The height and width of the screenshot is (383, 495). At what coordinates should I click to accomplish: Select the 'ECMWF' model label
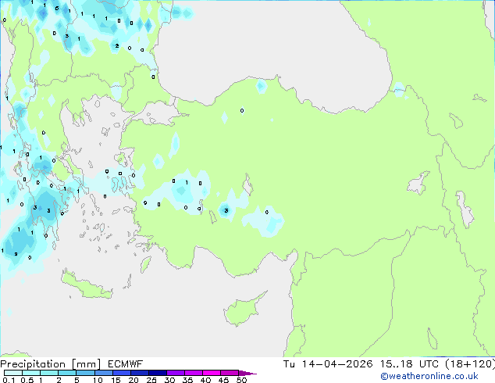[x=126, y=364]
